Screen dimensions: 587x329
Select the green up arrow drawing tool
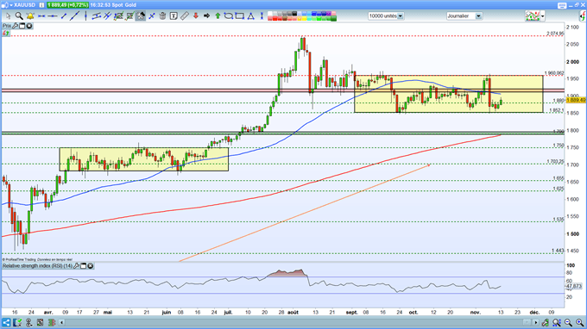218,16
